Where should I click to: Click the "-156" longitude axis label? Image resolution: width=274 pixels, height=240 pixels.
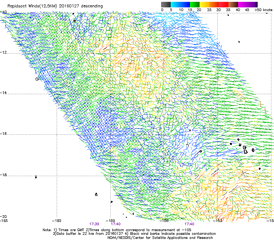tap(164, 221)
